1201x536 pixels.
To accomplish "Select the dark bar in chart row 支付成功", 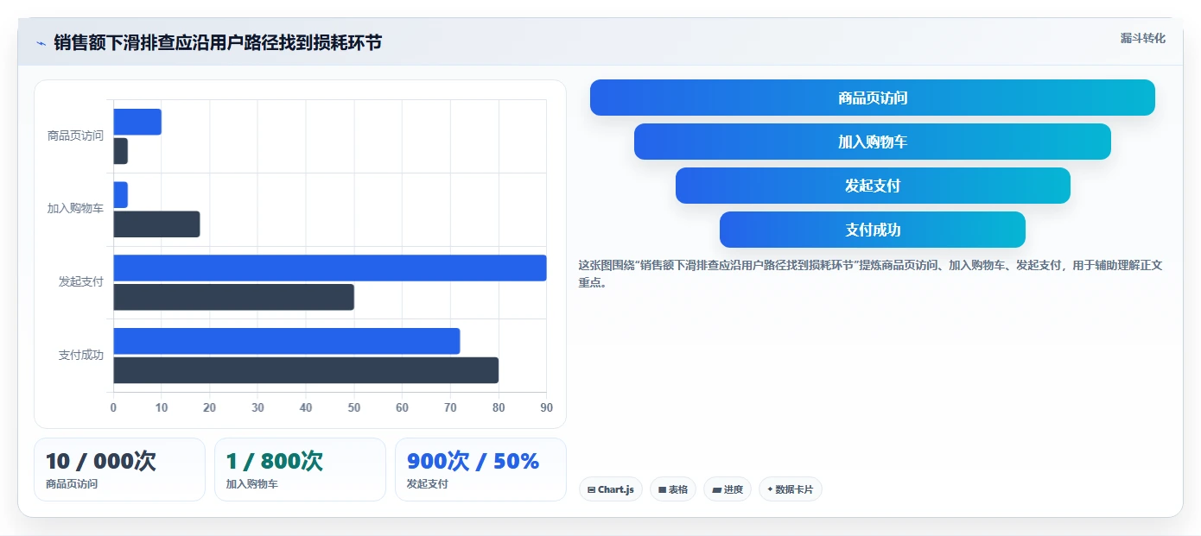I will (306, 370).
